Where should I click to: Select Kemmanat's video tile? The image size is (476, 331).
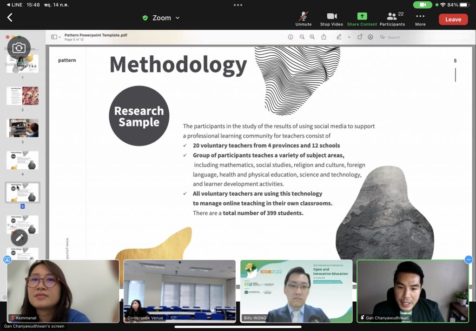(x=63, y=291)
